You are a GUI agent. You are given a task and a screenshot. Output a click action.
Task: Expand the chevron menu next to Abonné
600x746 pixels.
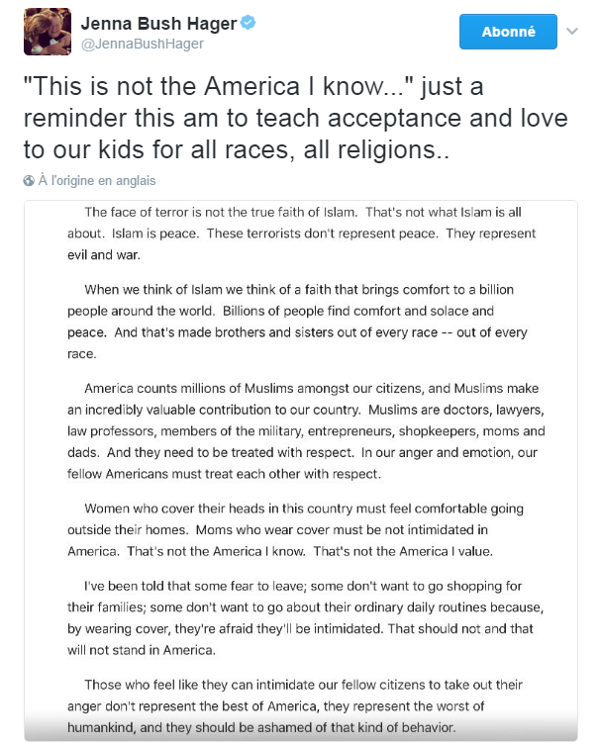point(571,32)
